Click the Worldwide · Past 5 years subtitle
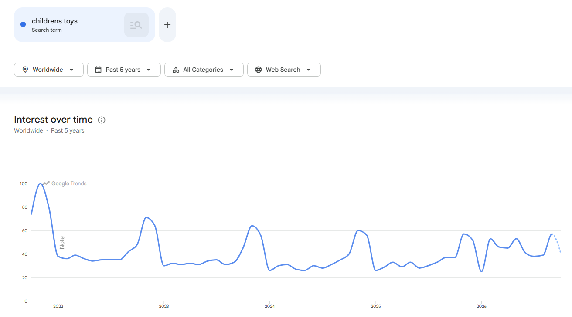572x317 pixels. (x=49, y=130)
